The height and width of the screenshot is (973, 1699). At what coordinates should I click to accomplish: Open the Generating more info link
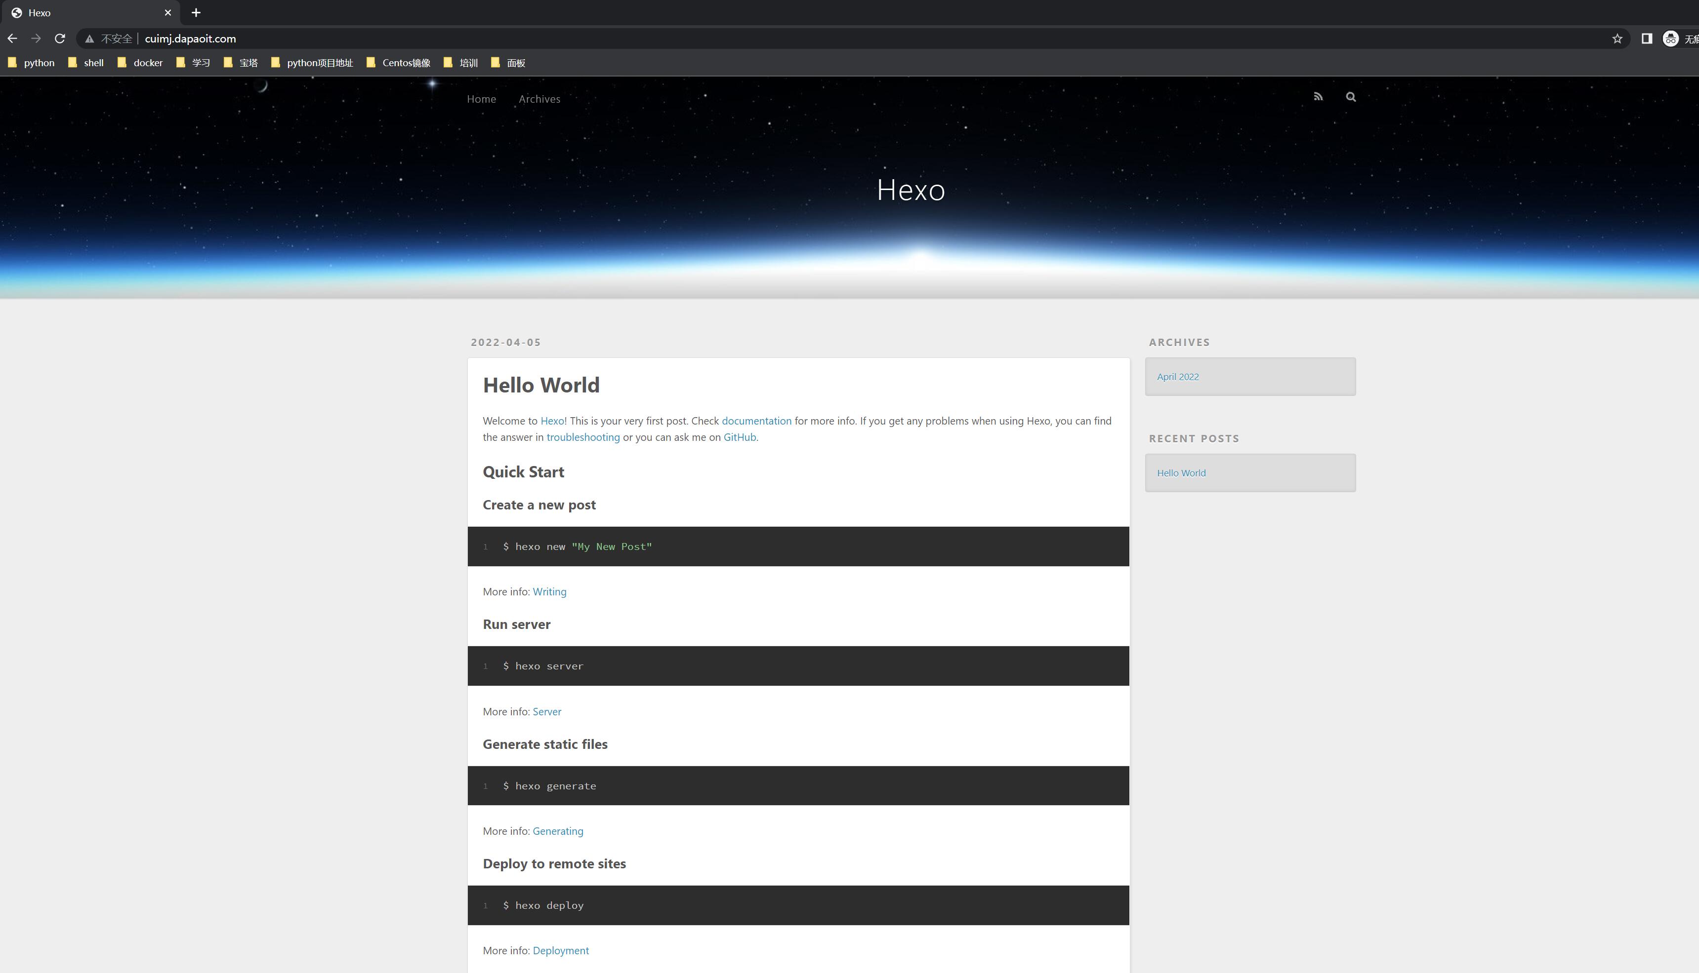tap(558, 831)
